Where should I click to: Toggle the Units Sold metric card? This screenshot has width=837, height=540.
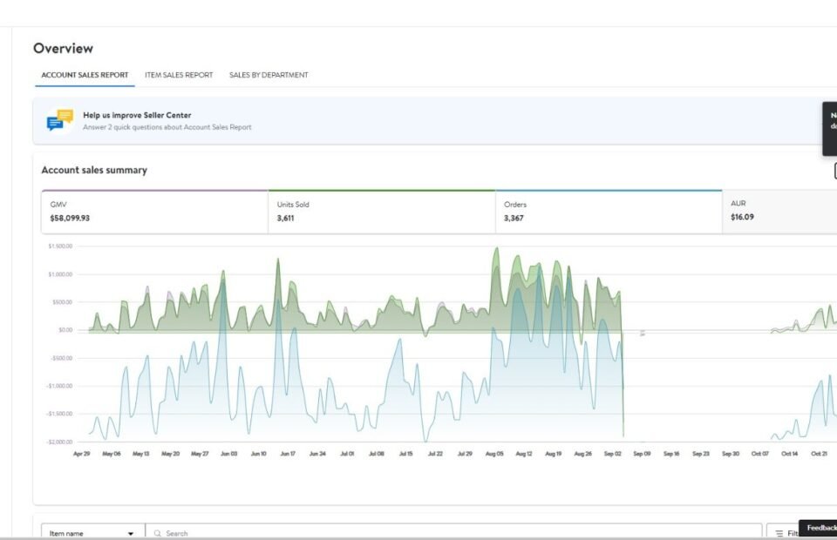pos(382,212)
